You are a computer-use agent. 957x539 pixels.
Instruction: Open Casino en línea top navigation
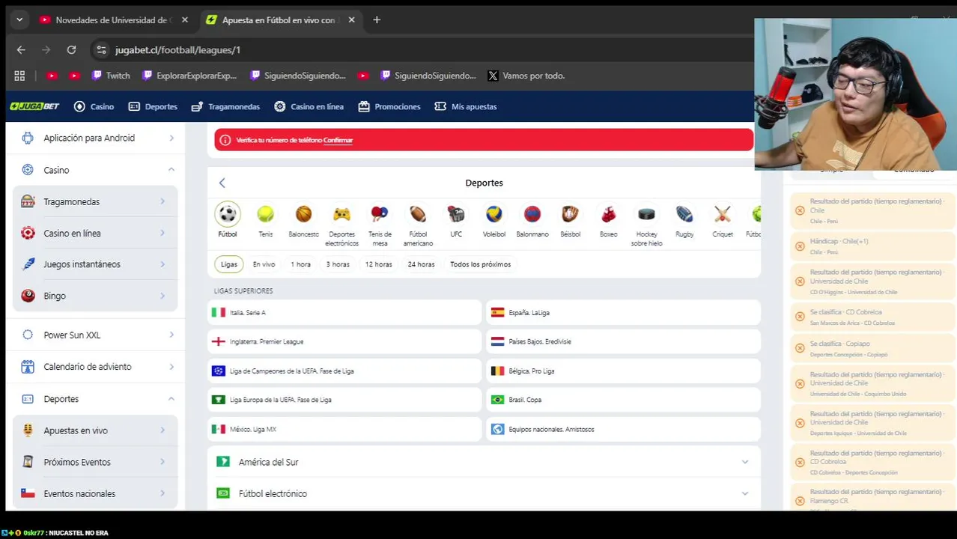[309, 106]
